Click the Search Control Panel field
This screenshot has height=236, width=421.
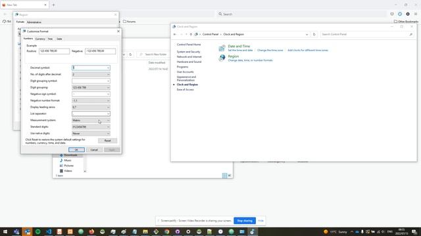click(367, 34)
